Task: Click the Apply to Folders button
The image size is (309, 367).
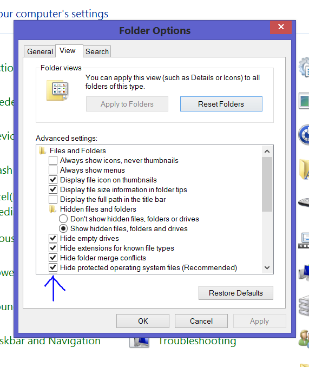Action: pyautogui.click(x=127, y=104)
